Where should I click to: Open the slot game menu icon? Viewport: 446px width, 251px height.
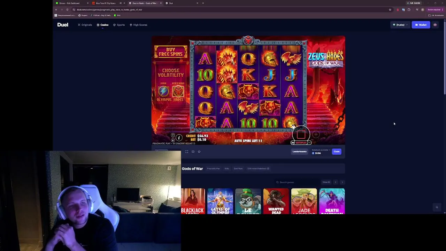[173, 135]
